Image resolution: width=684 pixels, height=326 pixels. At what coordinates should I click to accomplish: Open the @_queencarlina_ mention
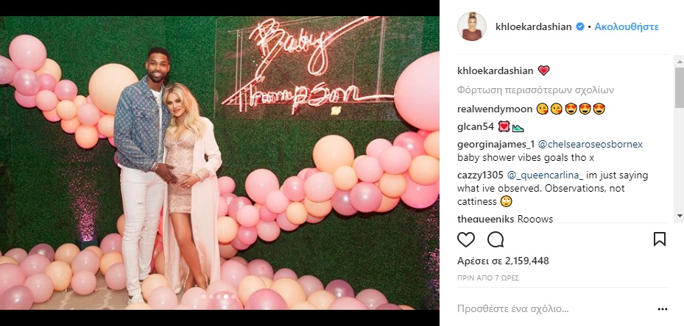[545, 175]
